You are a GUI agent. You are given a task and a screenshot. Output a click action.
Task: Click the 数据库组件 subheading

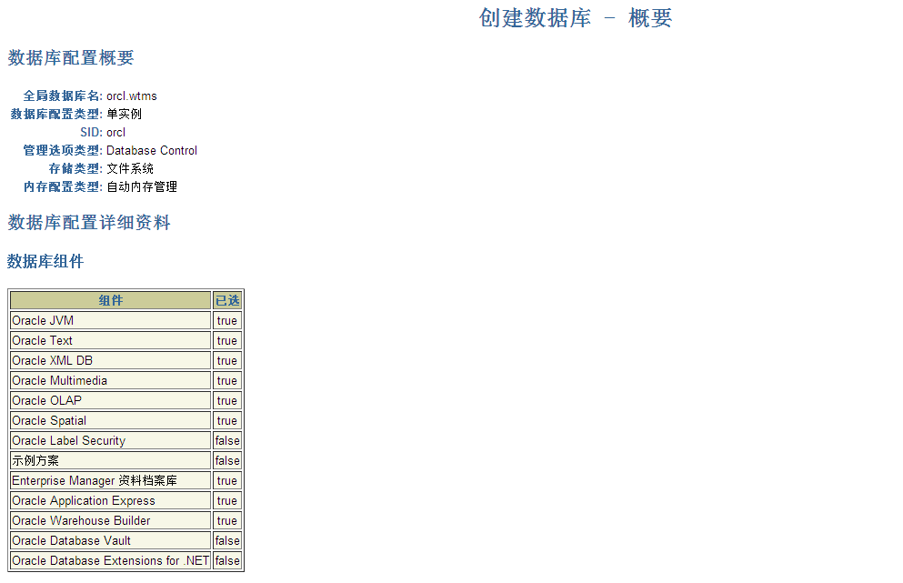click(45, 262)
